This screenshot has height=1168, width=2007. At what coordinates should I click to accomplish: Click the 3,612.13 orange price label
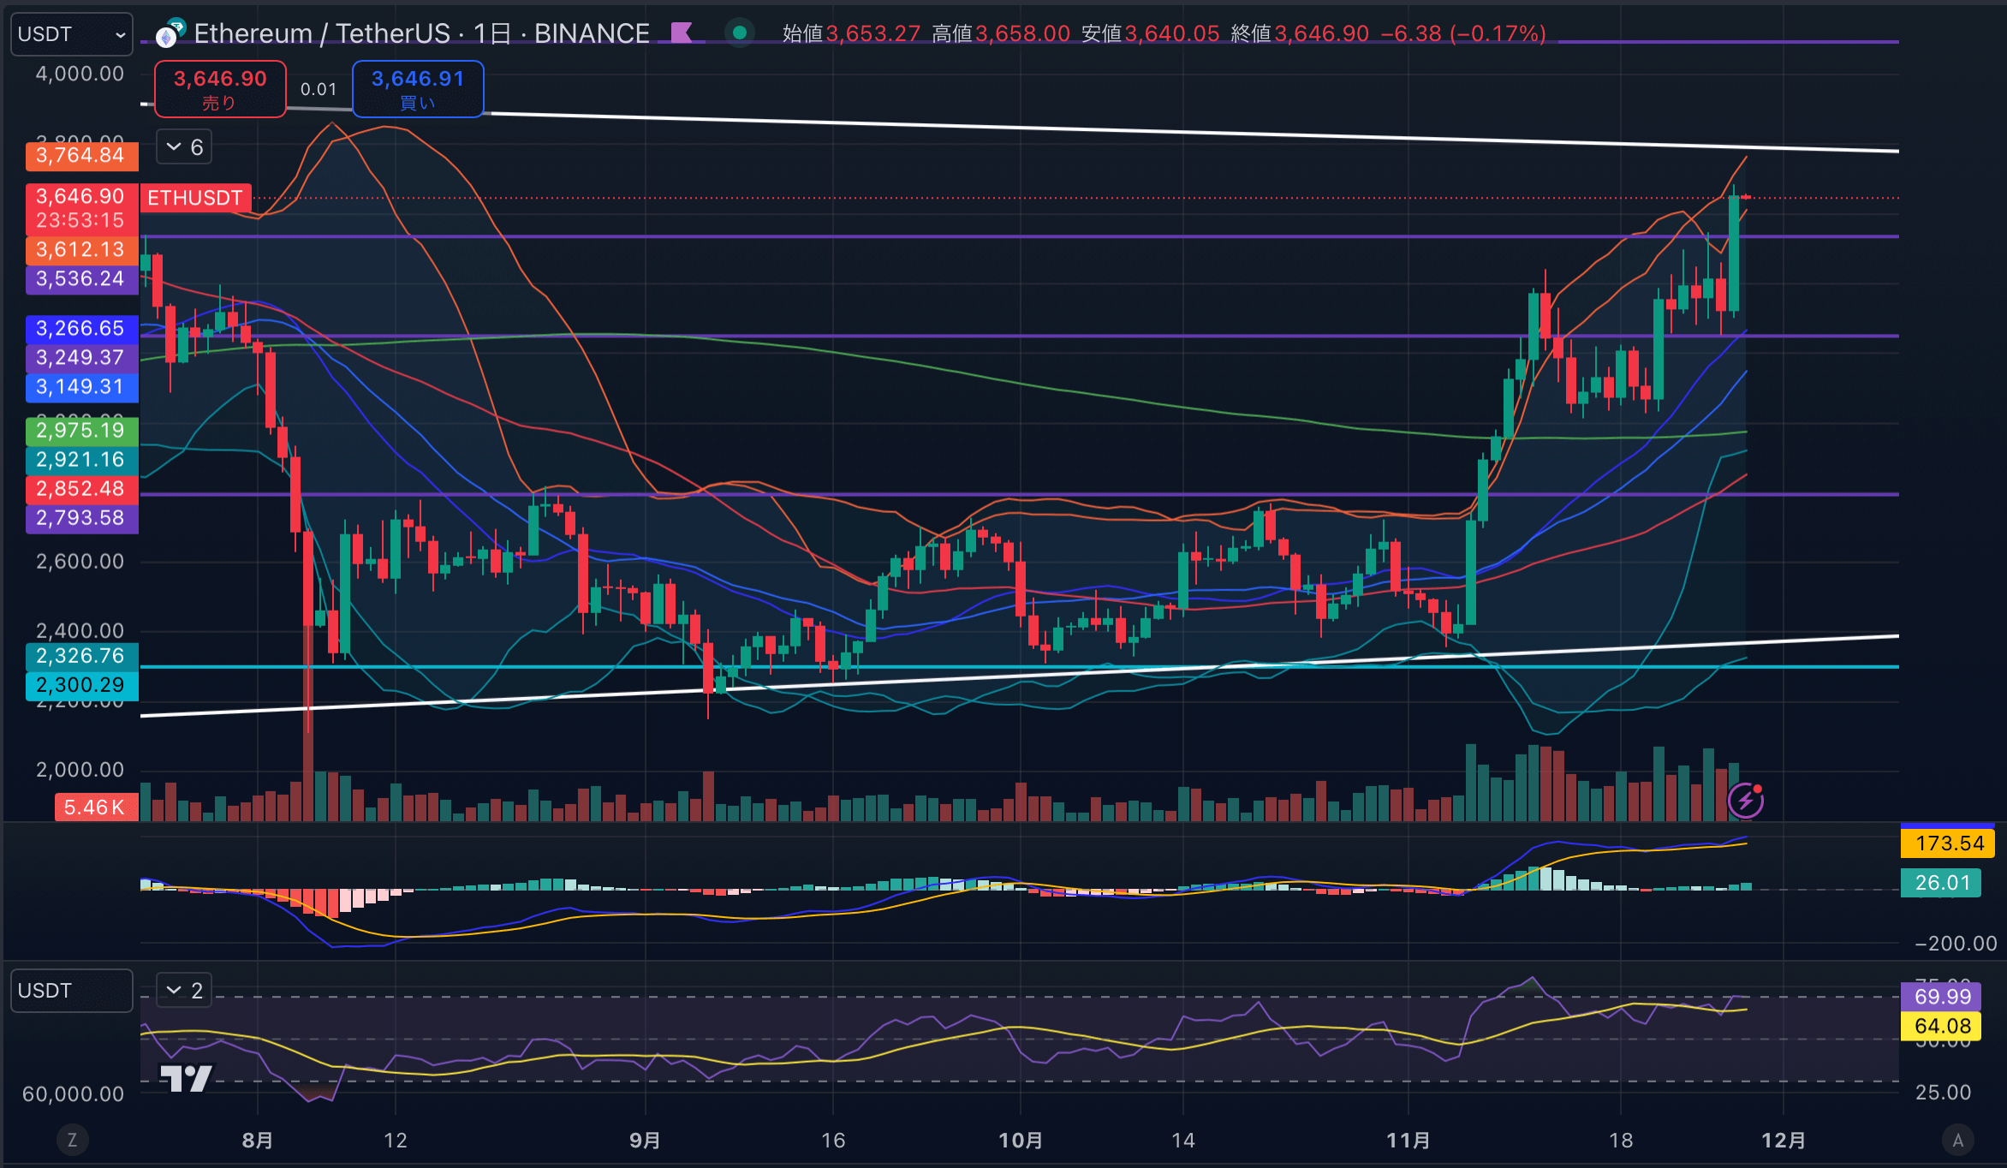[x=81, y=250]
